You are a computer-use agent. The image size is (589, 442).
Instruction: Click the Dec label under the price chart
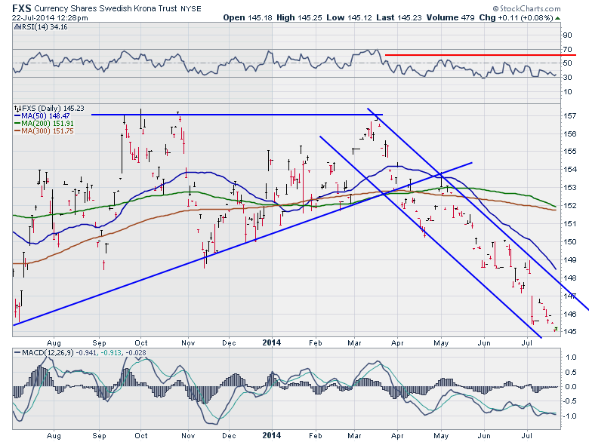[229, 342]
